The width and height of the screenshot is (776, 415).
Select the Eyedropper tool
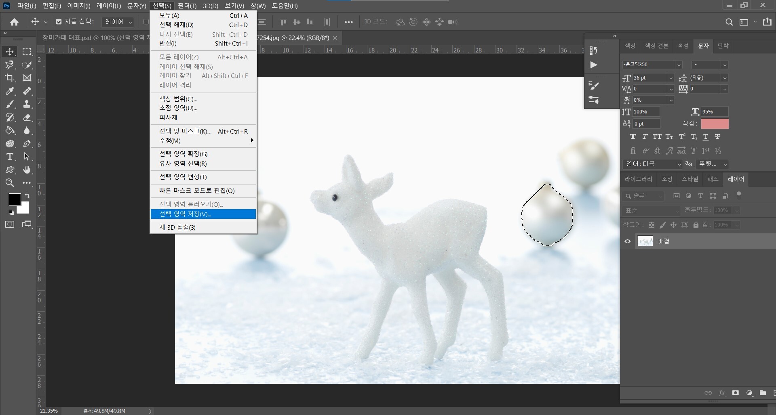(10, 91)
